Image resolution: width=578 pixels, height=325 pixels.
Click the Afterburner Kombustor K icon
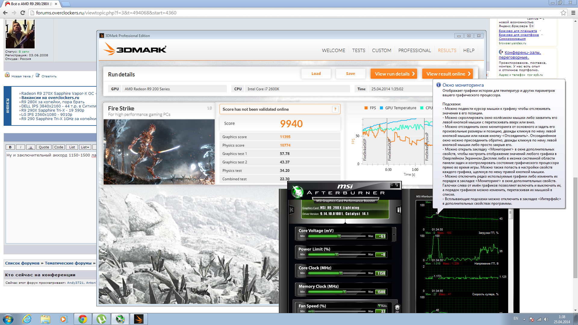[291, 210]
